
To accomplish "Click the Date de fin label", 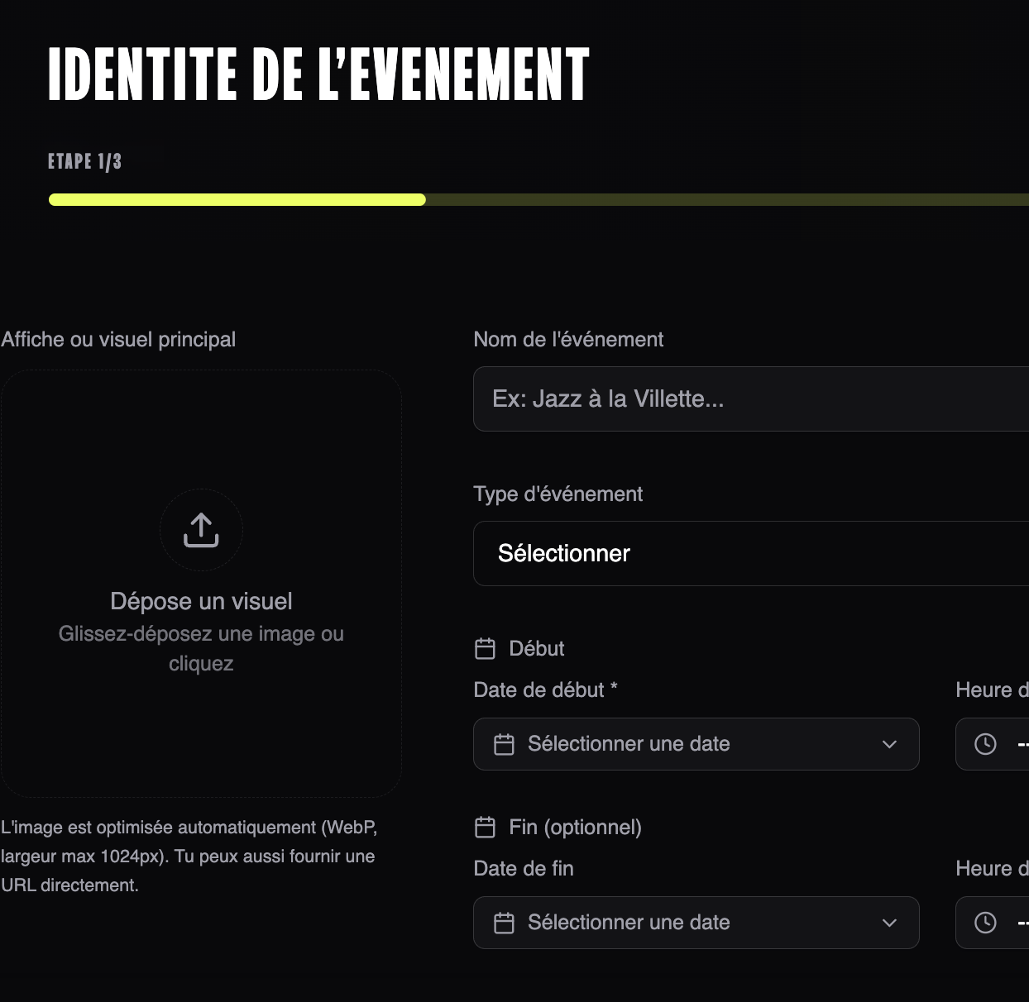I will (523, 869).
